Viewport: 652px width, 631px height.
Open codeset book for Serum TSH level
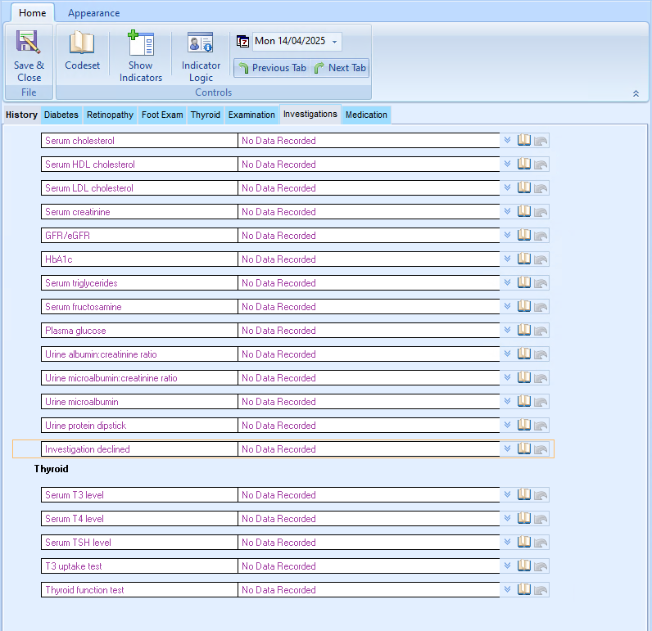(x=524, y=542)
